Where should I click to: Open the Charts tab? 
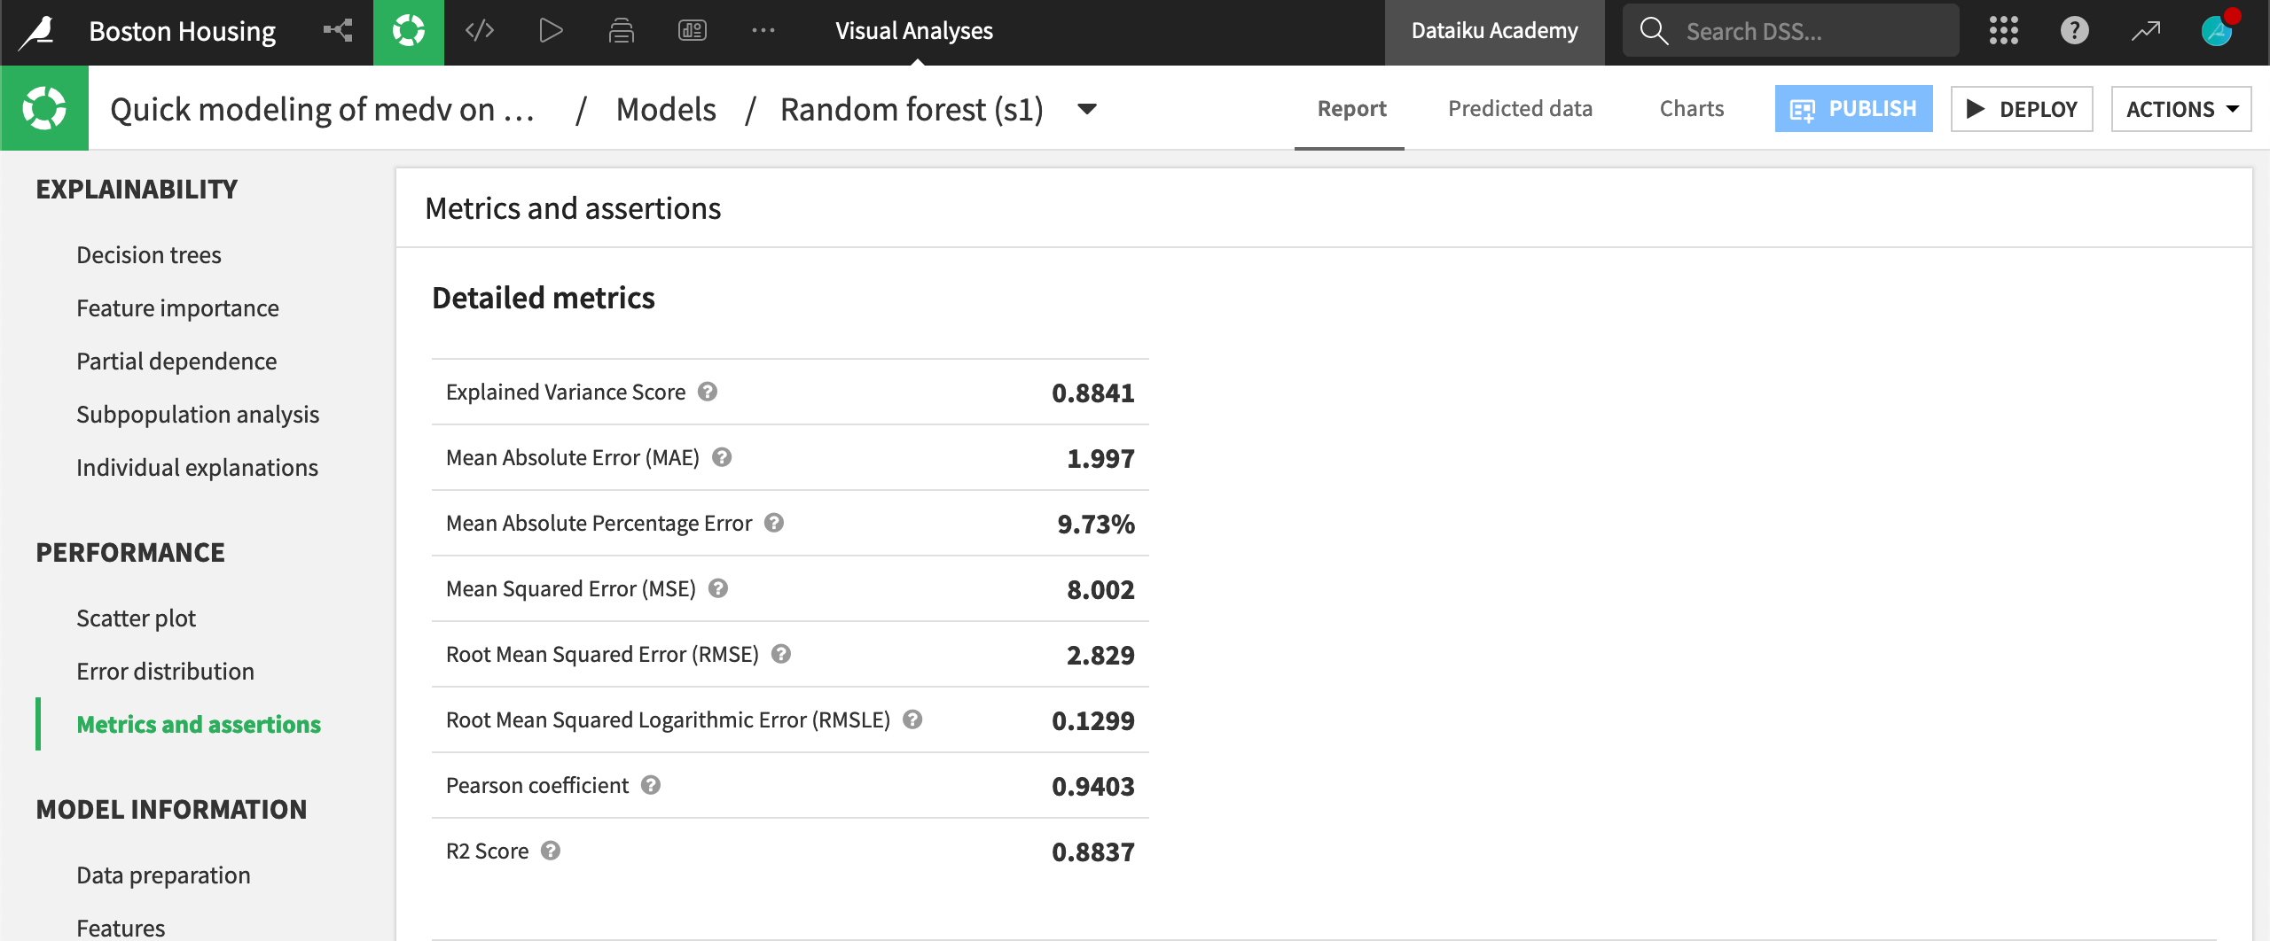[1690, 108]
